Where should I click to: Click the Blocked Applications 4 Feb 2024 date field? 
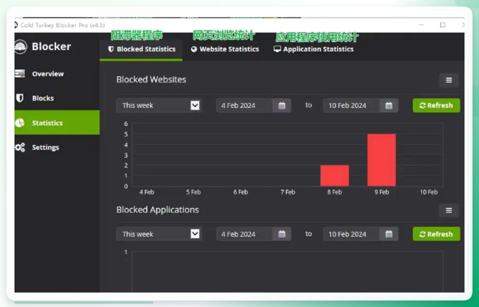point(244,235)
